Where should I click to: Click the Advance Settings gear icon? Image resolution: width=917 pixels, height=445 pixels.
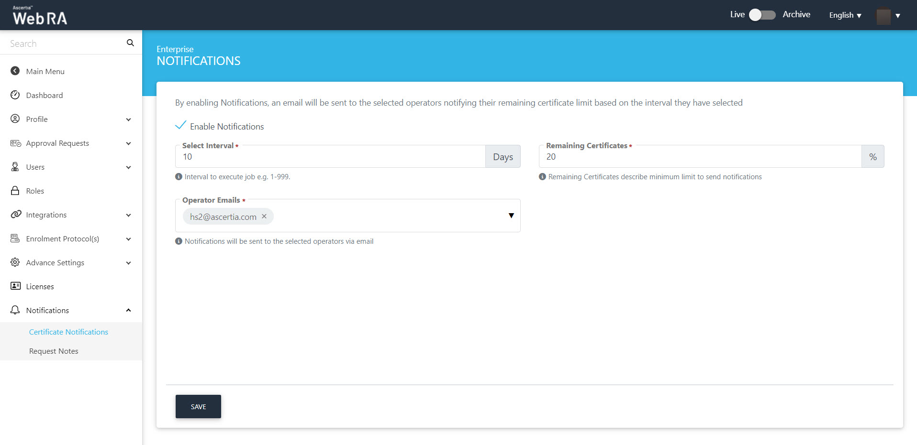15,262
